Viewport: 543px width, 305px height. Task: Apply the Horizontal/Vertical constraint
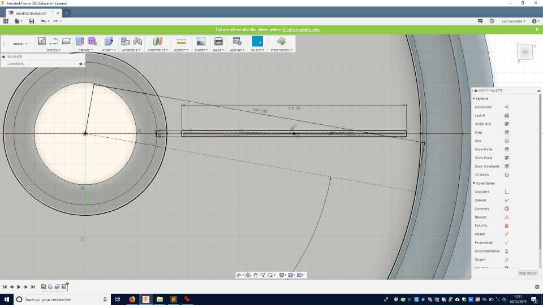pyautogui.click(x=507, y=251)
